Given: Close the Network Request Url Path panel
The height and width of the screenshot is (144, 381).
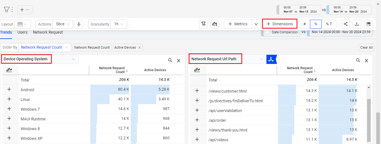Looking at the screenshot, I should point(367,60).
